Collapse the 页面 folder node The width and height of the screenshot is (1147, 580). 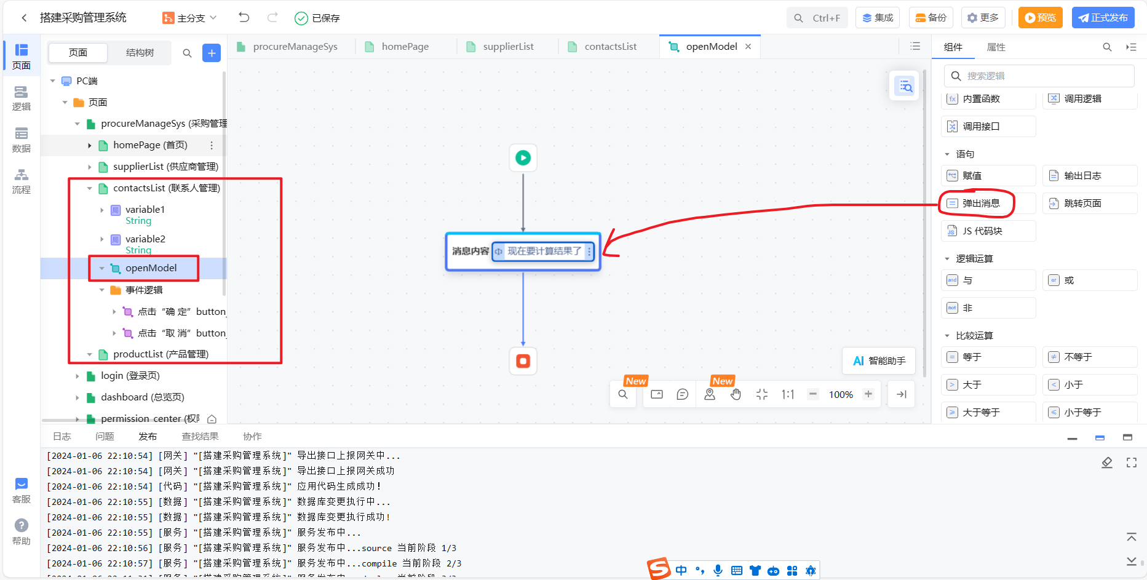65,103
